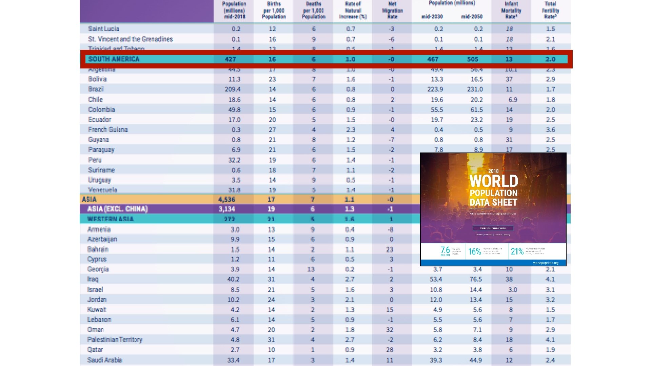Select the Saudi Arabia row label
Image resolution: width=651 pixels, height=366 pixels.
click(105, 360)
